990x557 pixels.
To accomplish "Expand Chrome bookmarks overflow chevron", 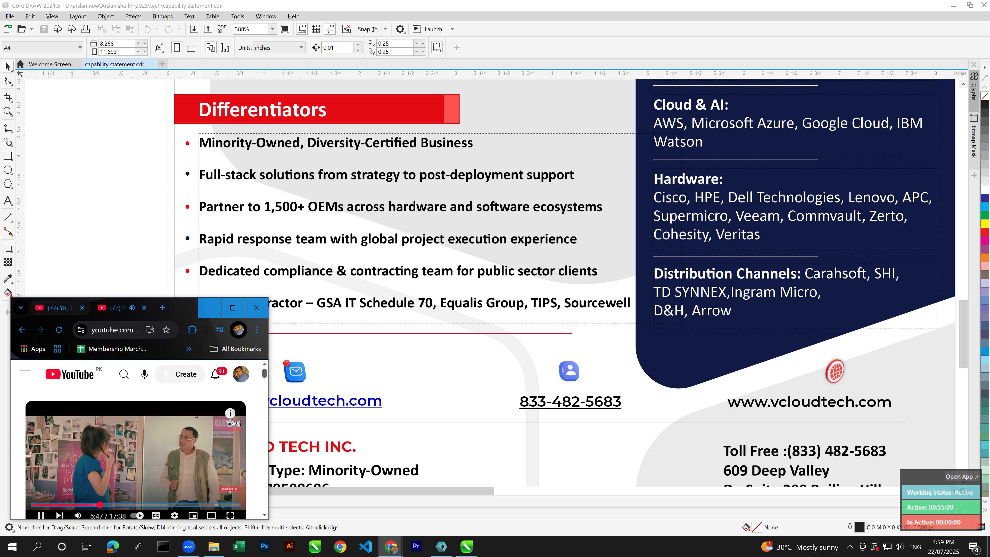I will coord(189,349).
